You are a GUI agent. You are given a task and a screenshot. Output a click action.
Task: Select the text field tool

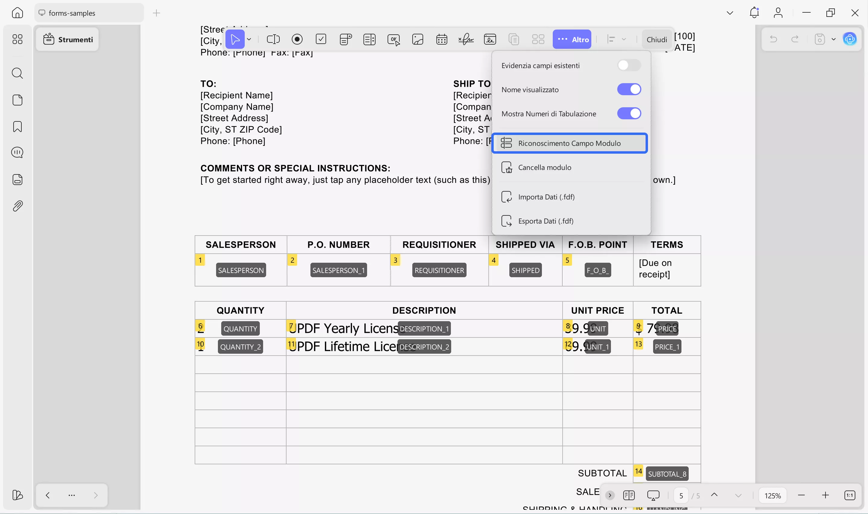point(273,39)
